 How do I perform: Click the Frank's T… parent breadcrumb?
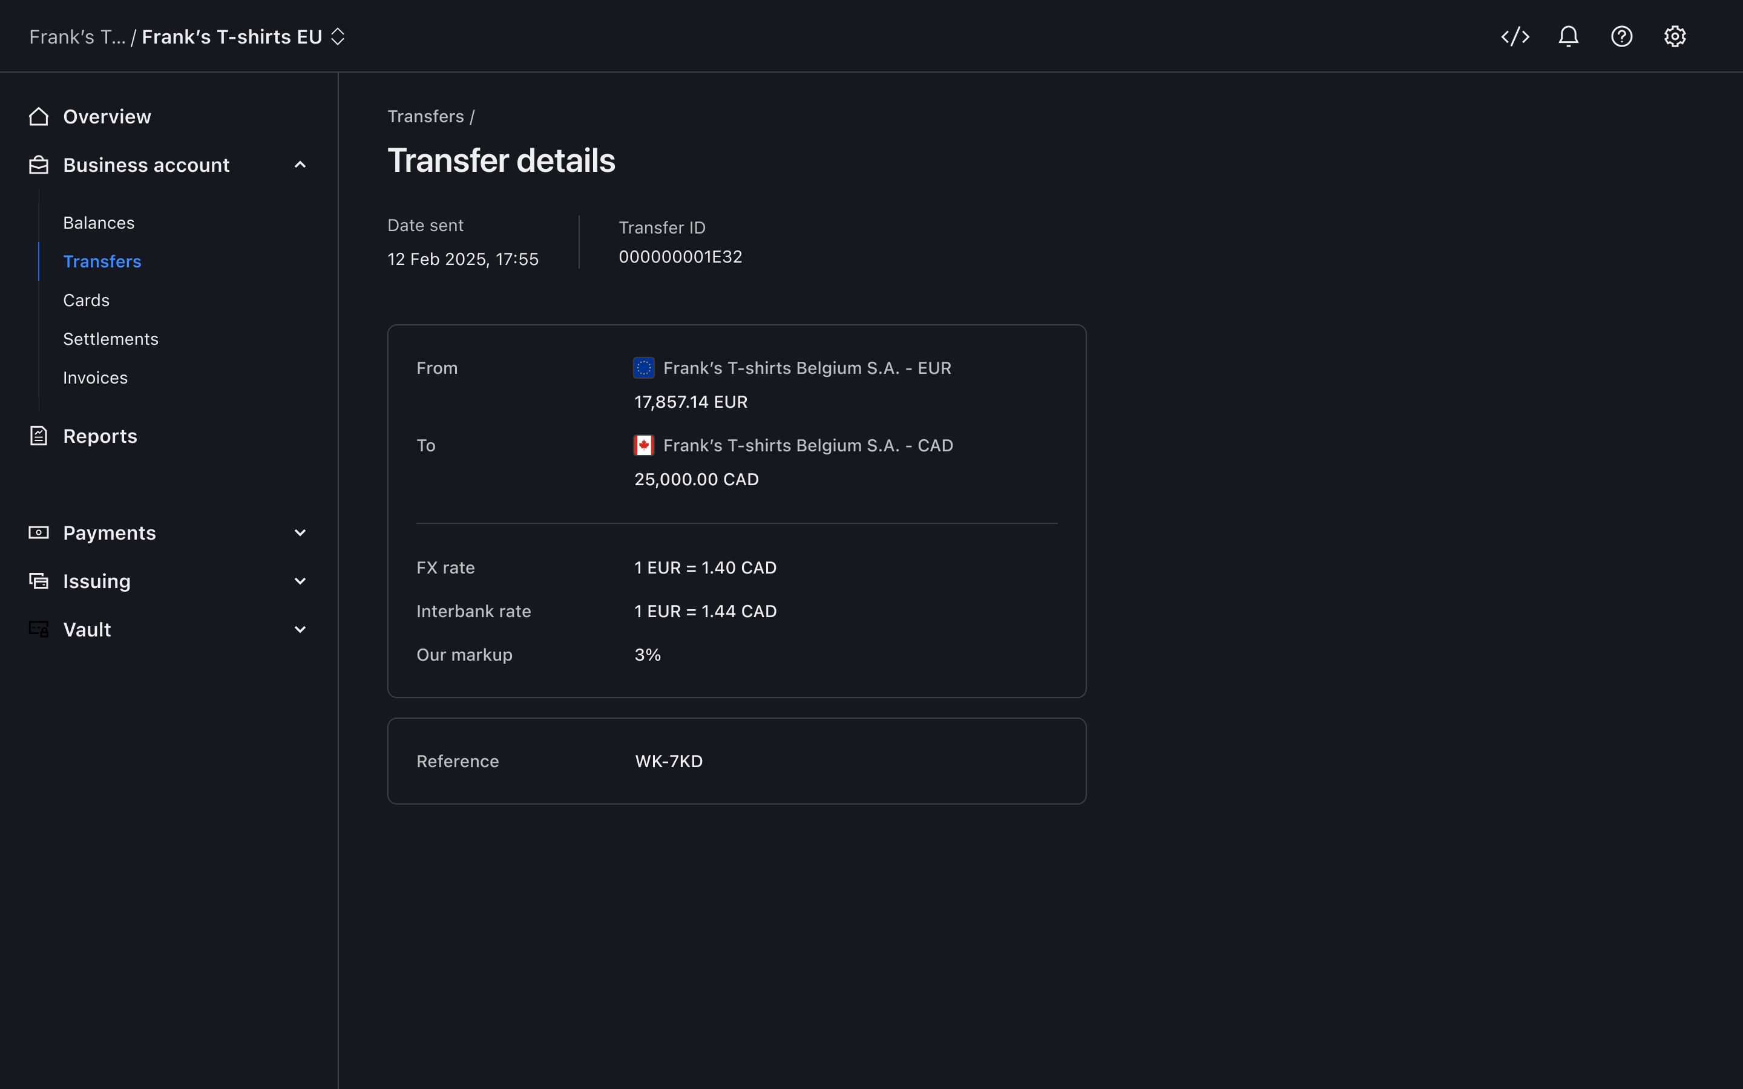coord(77,37)
